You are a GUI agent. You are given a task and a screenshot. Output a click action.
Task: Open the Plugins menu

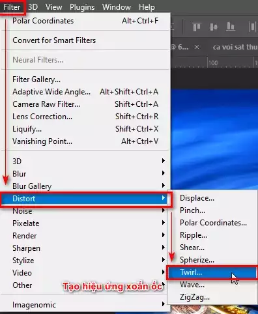point(82,7)
